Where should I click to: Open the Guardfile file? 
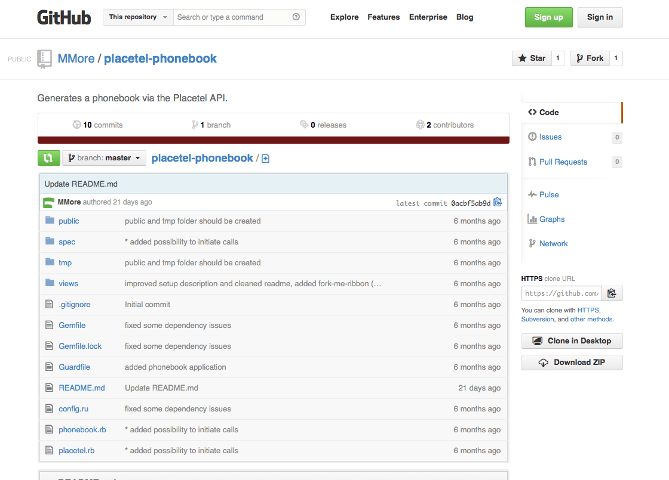(x=74, y=367)
